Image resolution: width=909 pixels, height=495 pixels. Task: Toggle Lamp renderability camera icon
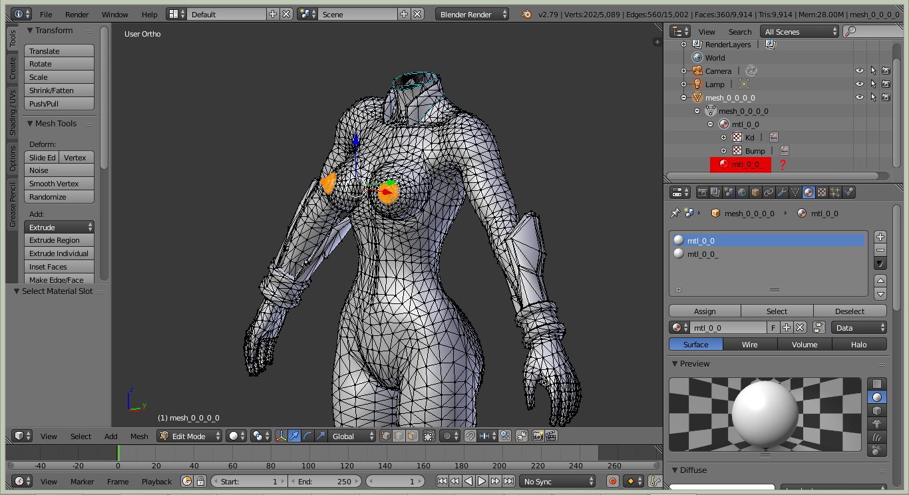tap(886, 84)
